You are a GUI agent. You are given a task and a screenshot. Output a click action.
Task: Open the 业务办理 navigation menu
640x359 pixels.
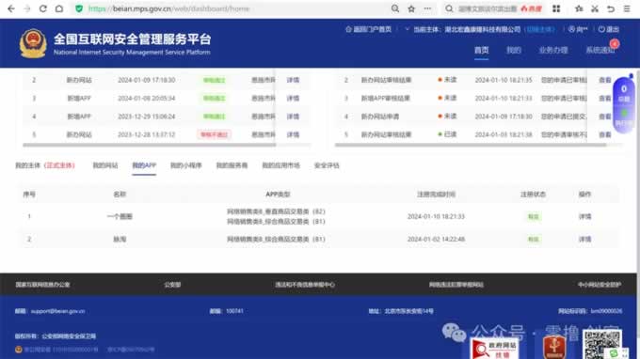coord(553,50)
